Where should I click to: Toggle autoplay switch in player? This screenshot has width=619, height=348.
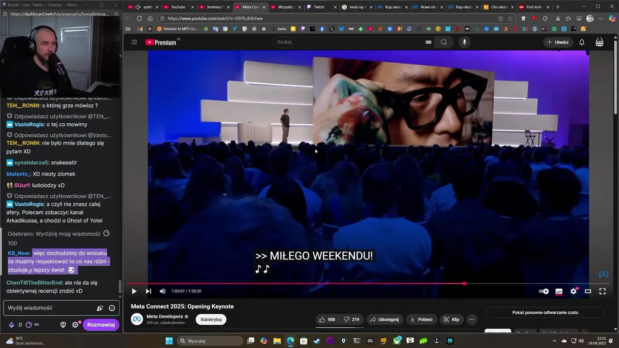(x=544, y=291)
